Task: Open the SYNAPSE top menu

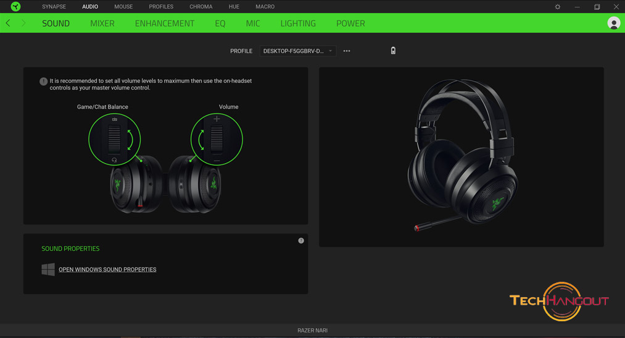Action: tap(54, 7)
